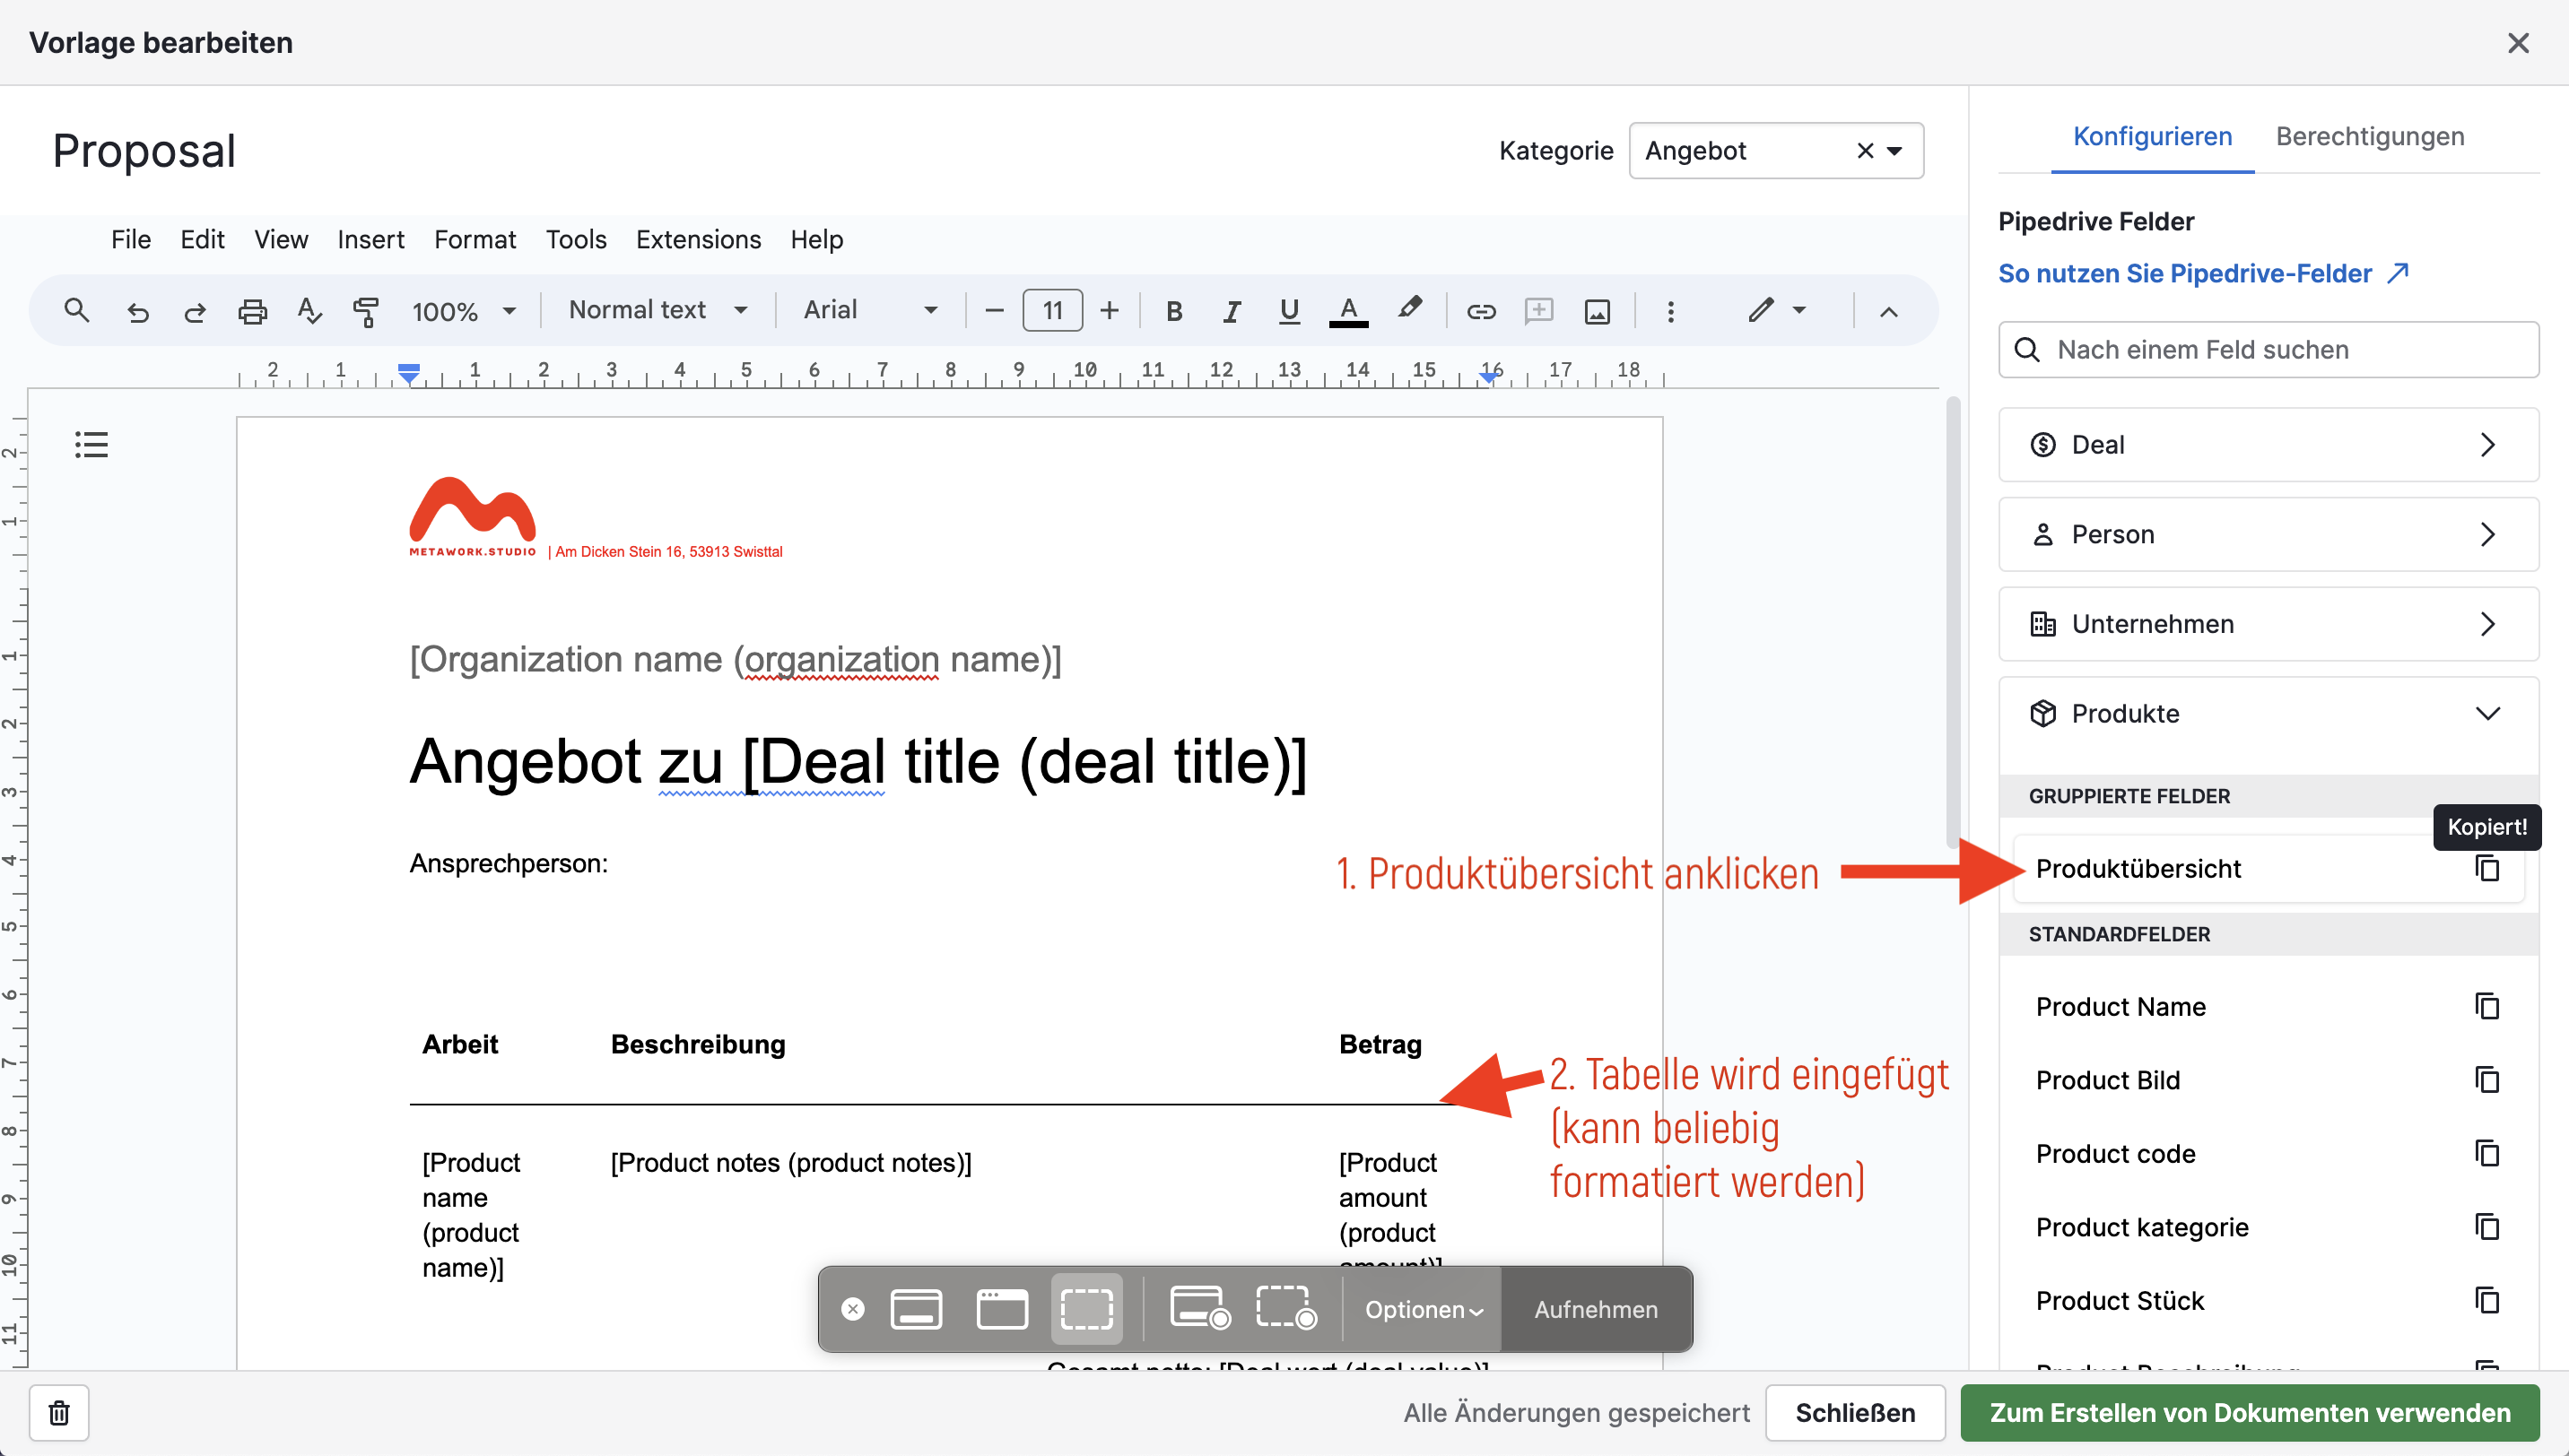Viewport: 2569px width, 1456px height.
Task: Click the trash delete template icon
Action: click(x=59, y=1412)
